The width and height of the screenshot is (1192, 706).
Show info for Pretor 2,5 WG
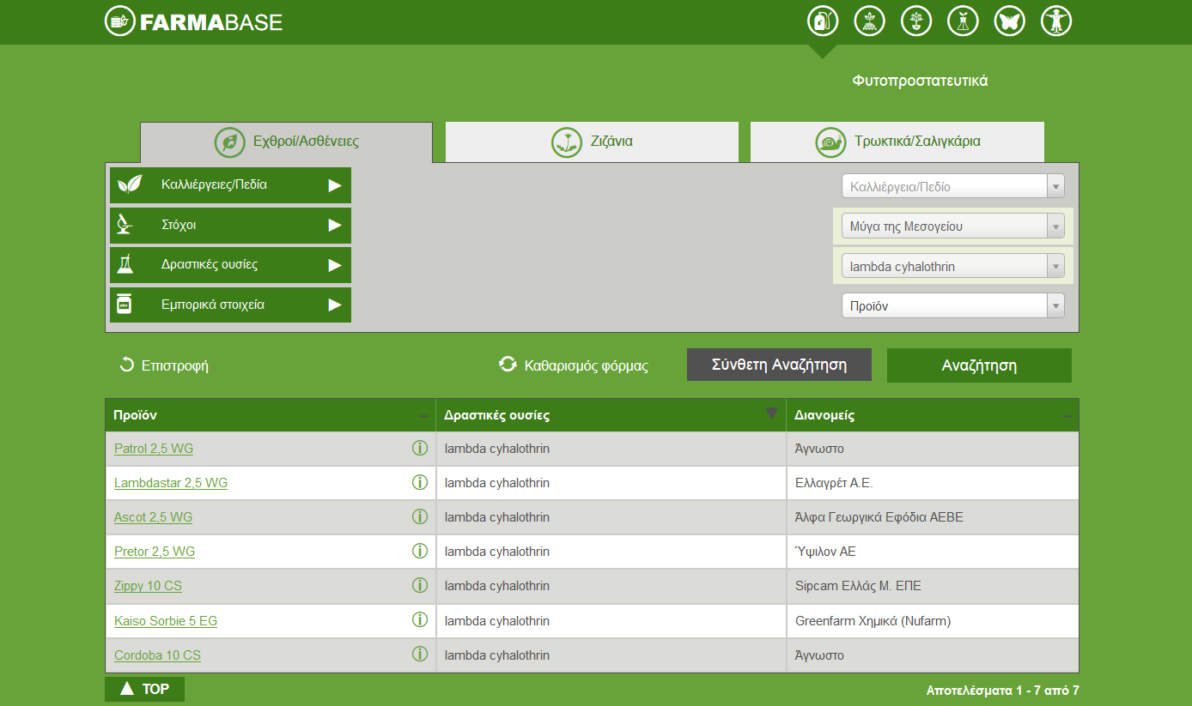point(420,551)
